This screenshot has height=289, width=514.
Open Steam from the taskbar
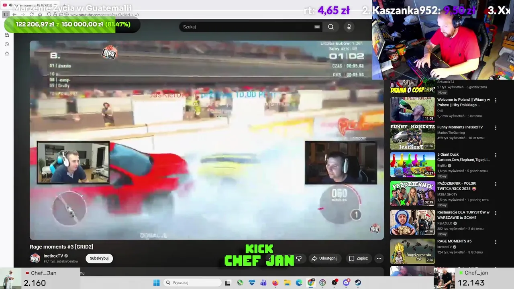pos(358,283)
